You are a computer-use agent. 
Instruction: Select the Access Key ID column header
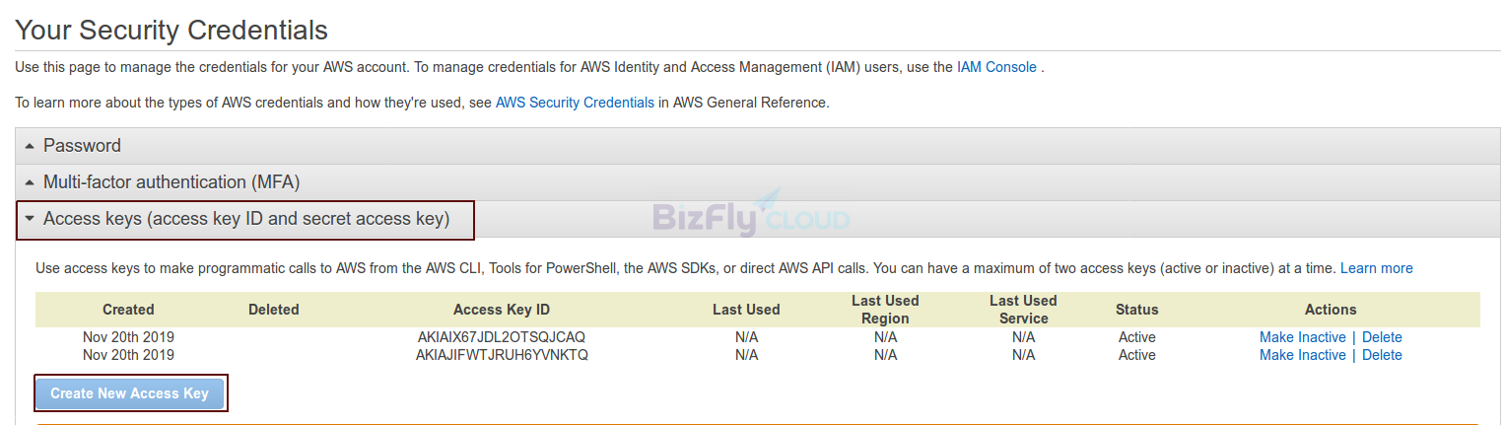502,310
